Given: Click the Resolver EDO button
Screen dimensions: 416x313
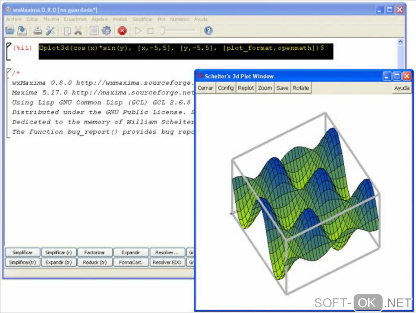Looking at the screenshot, I should click(x=167, y=262).
